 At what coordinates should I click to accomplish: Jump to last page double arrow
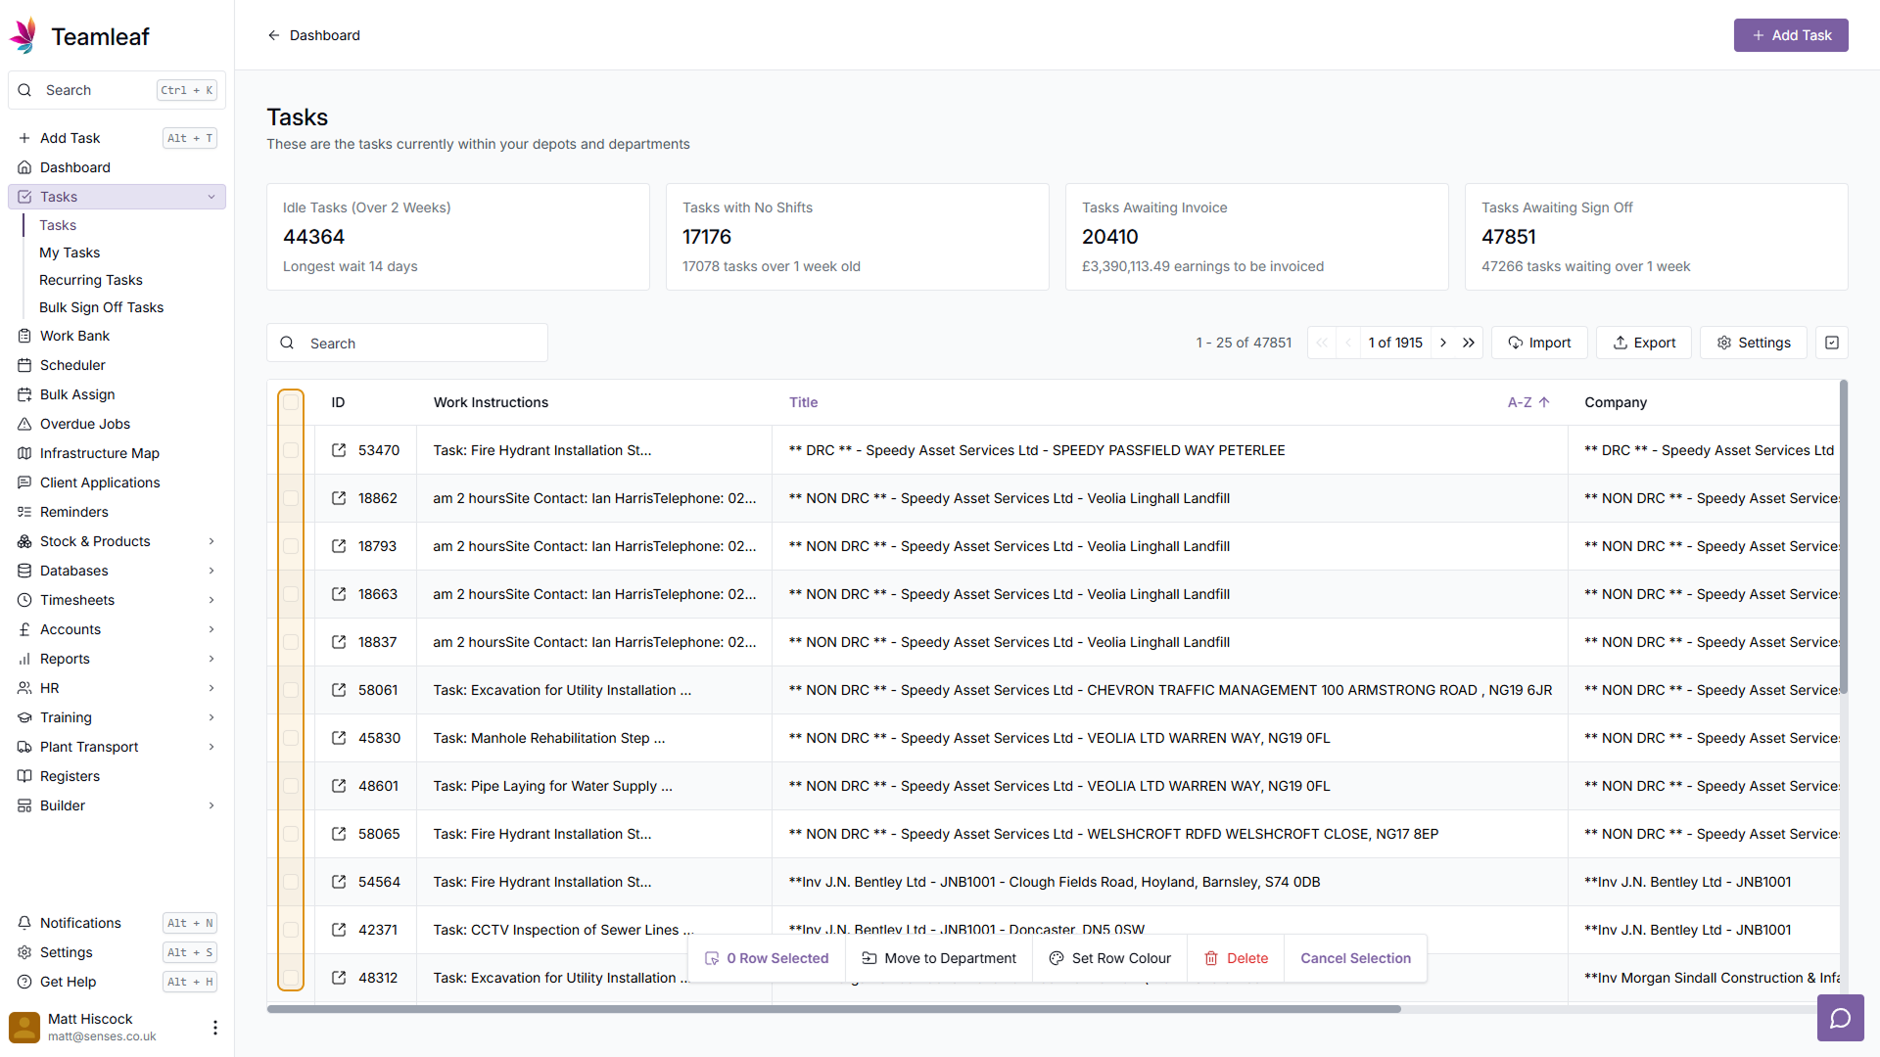pyautogui.click(x=1469, y=343)
